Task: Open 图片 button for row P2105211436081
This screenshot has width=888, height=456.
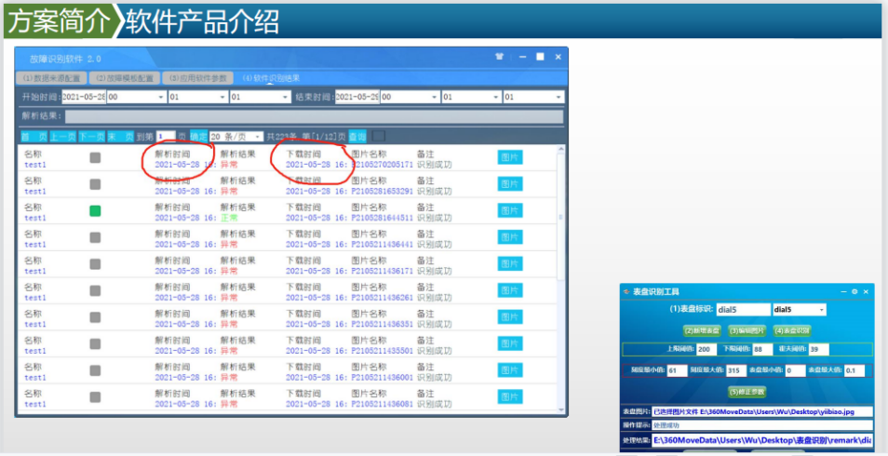Action: (510, 397)
